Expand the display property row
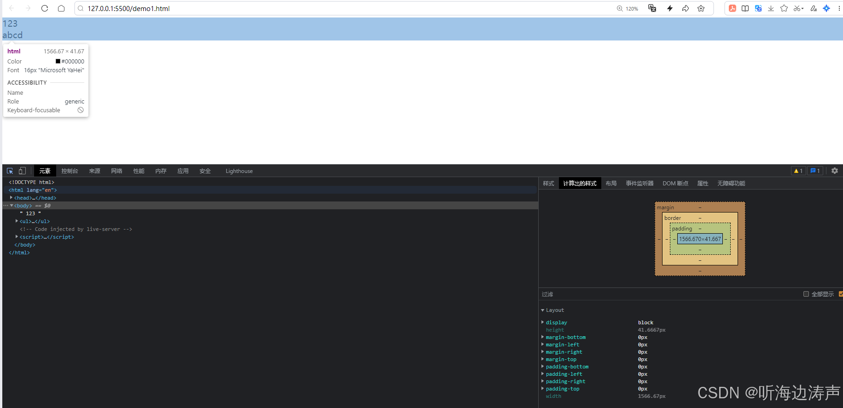This screenshot has height=408, width=843. coord(543,322)
